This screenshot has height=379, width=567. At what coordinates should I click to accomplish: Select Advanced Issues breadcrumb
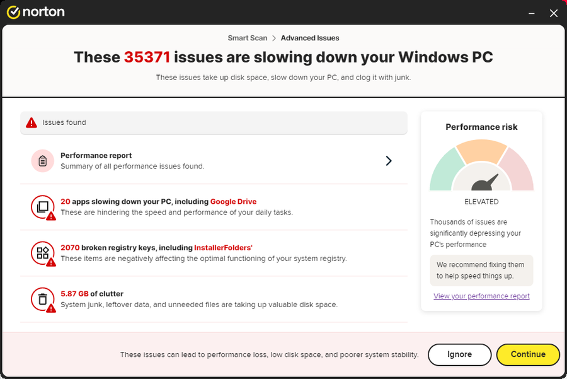coord(310,38)
